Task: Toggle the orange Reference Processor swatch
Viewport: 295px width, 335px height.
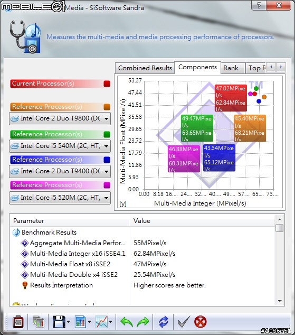Action: tap(107, 107)
